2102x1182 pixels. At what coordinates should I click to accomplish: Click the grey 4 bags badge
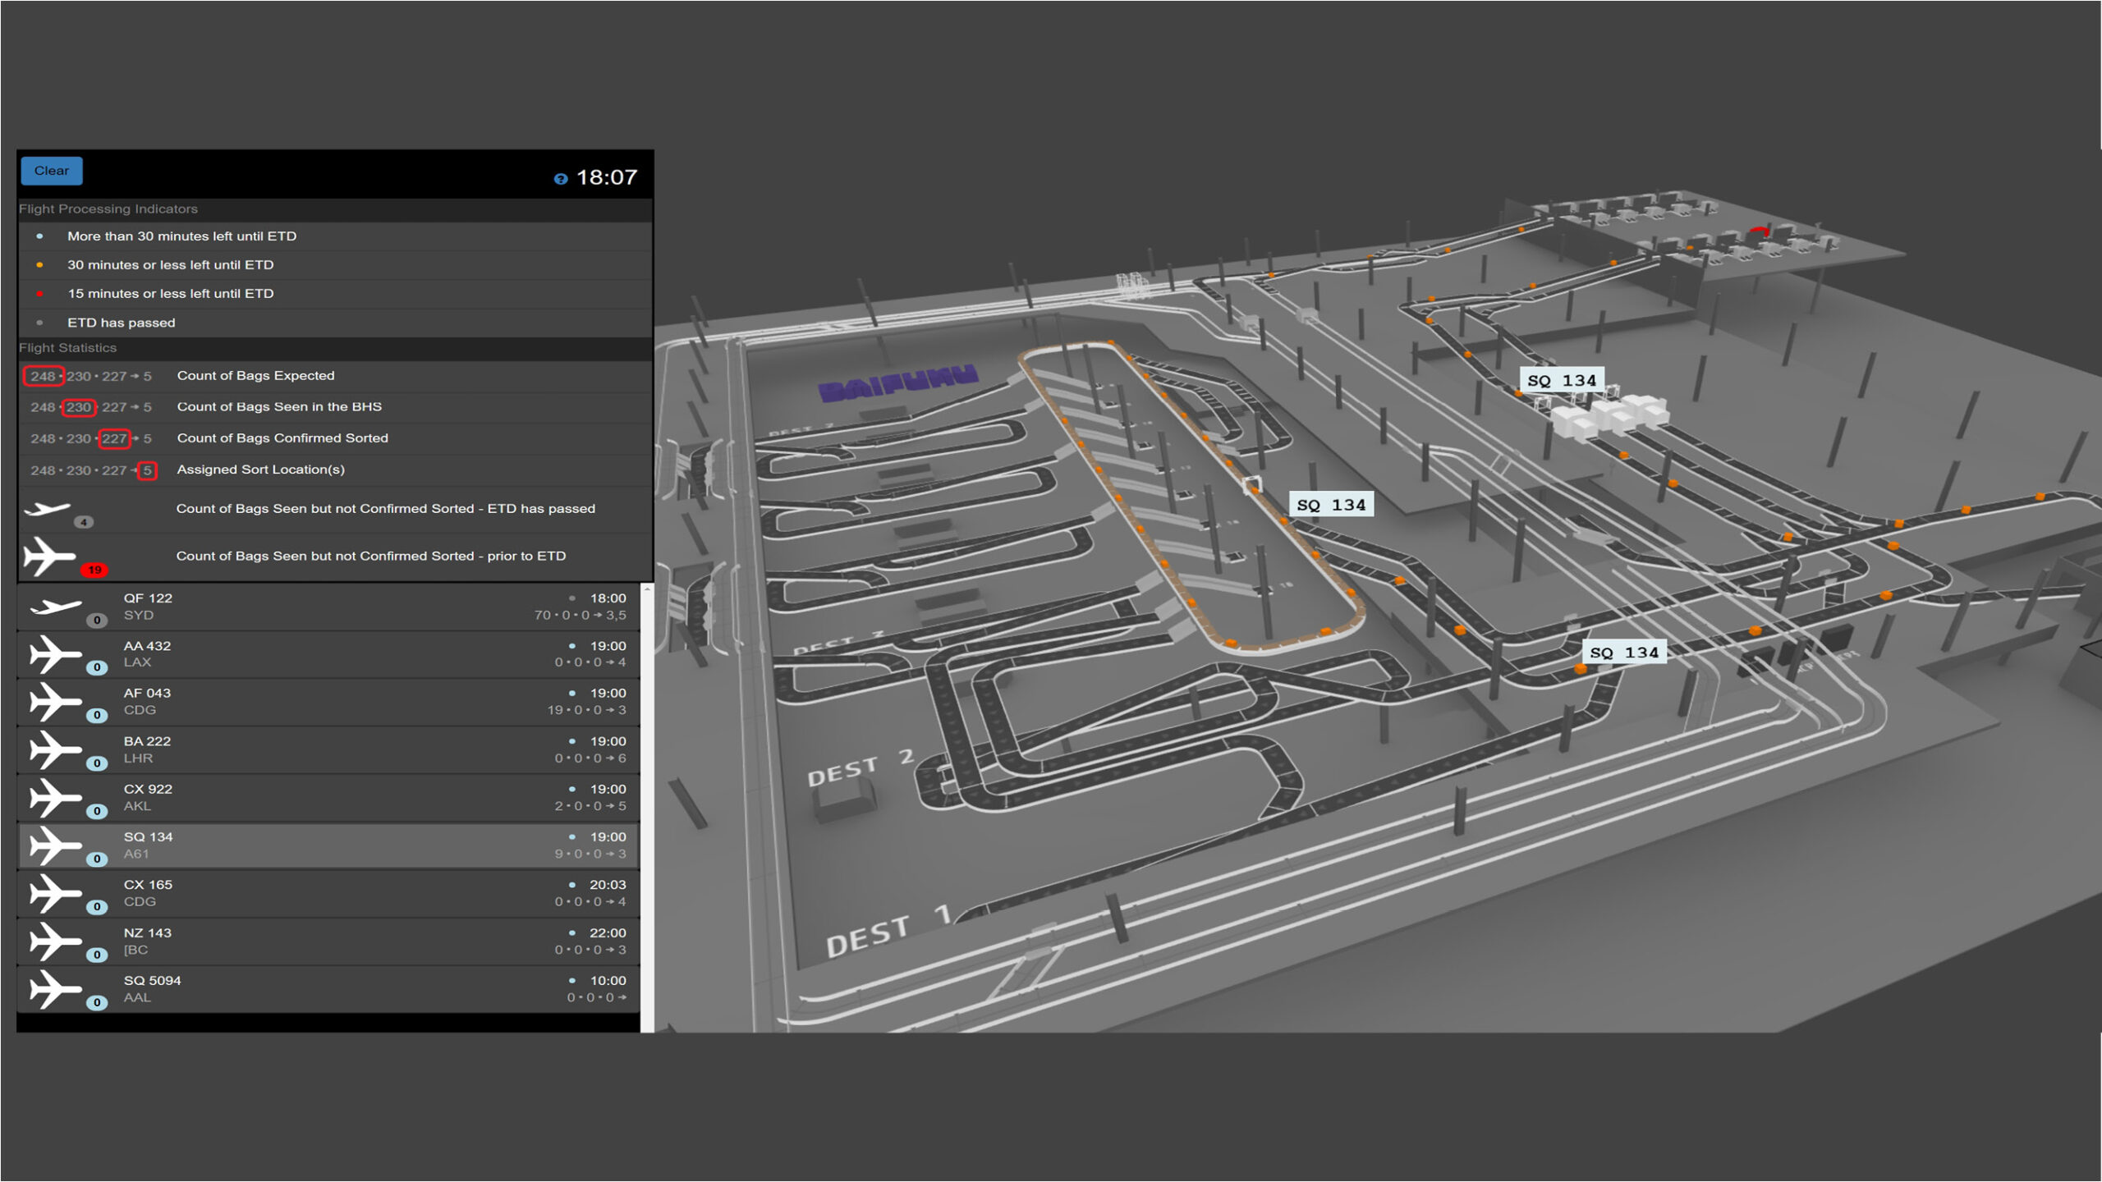tap(84, 522)
